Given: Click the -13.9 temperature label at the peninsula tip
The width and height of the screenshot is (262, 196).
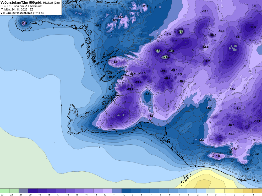Looking at the screenshot, I should [24, 23].
